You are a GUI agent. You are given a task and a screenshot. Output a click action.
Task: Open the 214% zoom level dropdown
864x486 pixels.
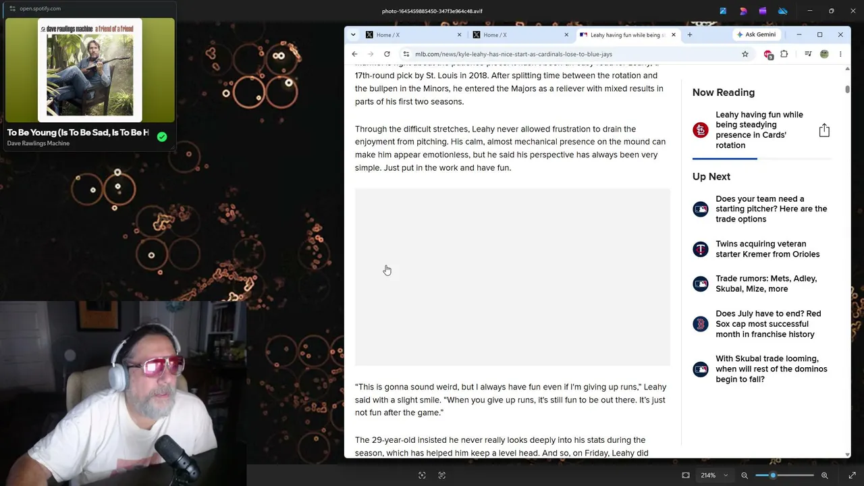(x=714, y=475)
